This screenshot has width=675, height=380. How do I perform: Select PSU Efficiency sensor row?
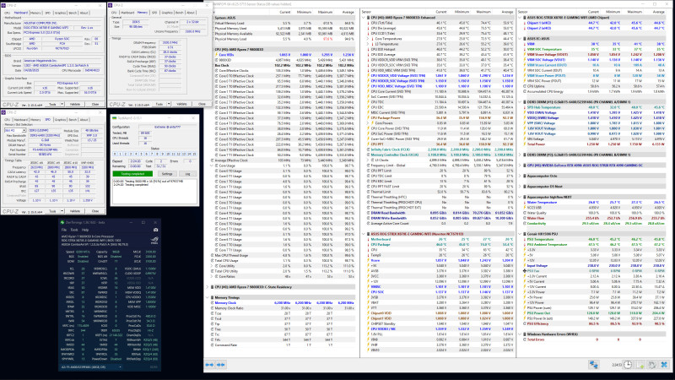click(594, 323)
